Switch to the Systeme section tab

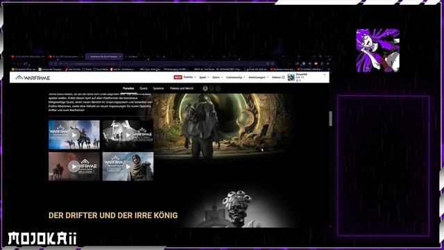point(158,88)
